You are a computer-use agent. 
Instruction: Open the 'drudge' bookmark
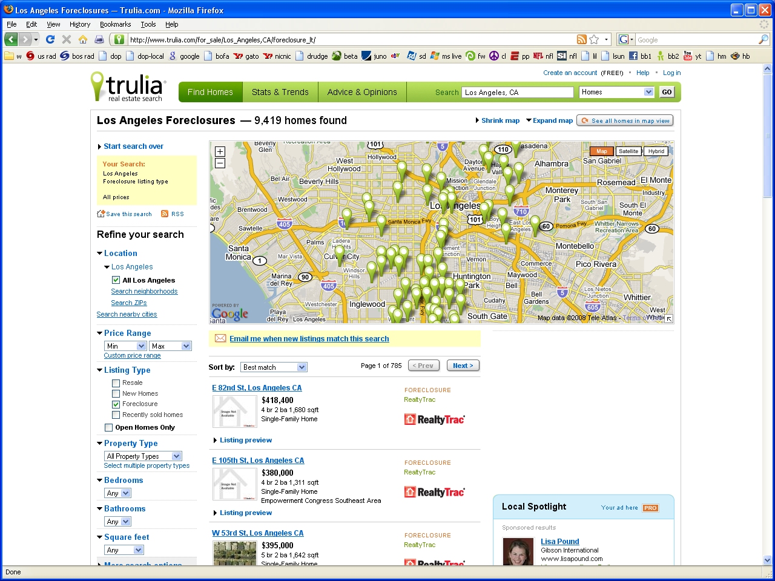[x=311, y=56]
